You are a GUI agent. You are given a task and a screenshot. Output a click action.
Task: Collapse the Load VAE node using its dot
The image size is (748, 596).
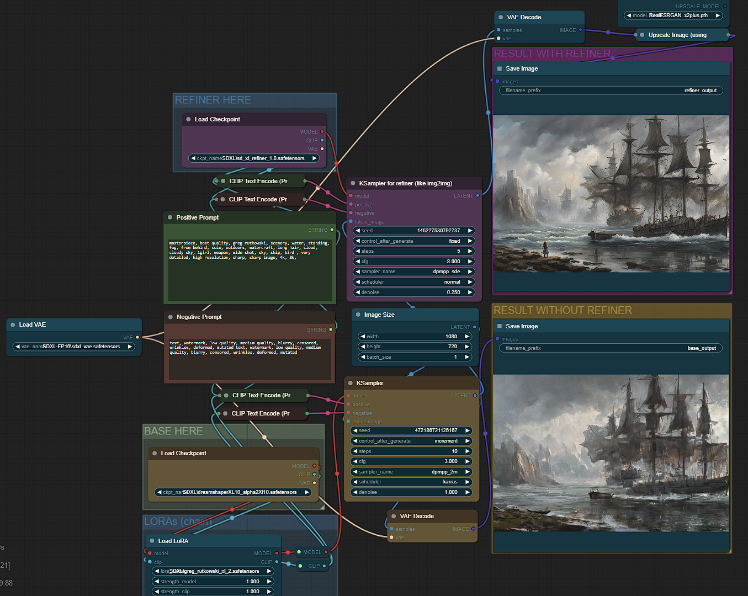pyautogui.click(x=13, y=324)
